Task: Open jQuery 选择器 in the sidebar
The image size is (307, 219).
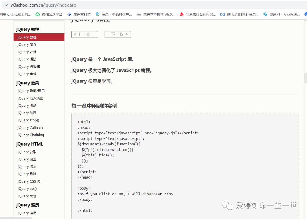Action: (29, 67)
